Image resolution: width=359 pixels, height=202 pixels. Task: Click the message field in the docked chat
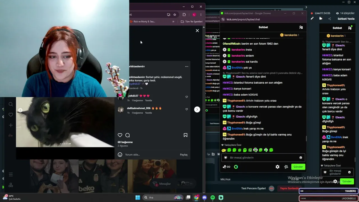pyautogui.click(x=337, y=172)
